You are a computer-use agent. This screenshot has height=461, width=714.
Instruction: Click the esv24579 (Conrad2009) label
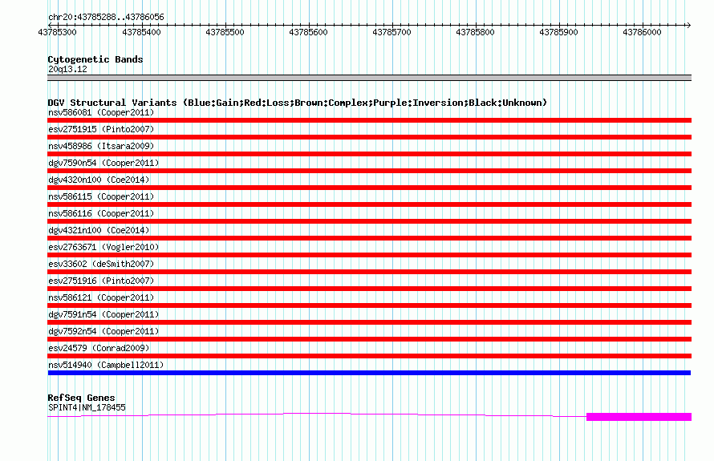[x=99, y=348]
